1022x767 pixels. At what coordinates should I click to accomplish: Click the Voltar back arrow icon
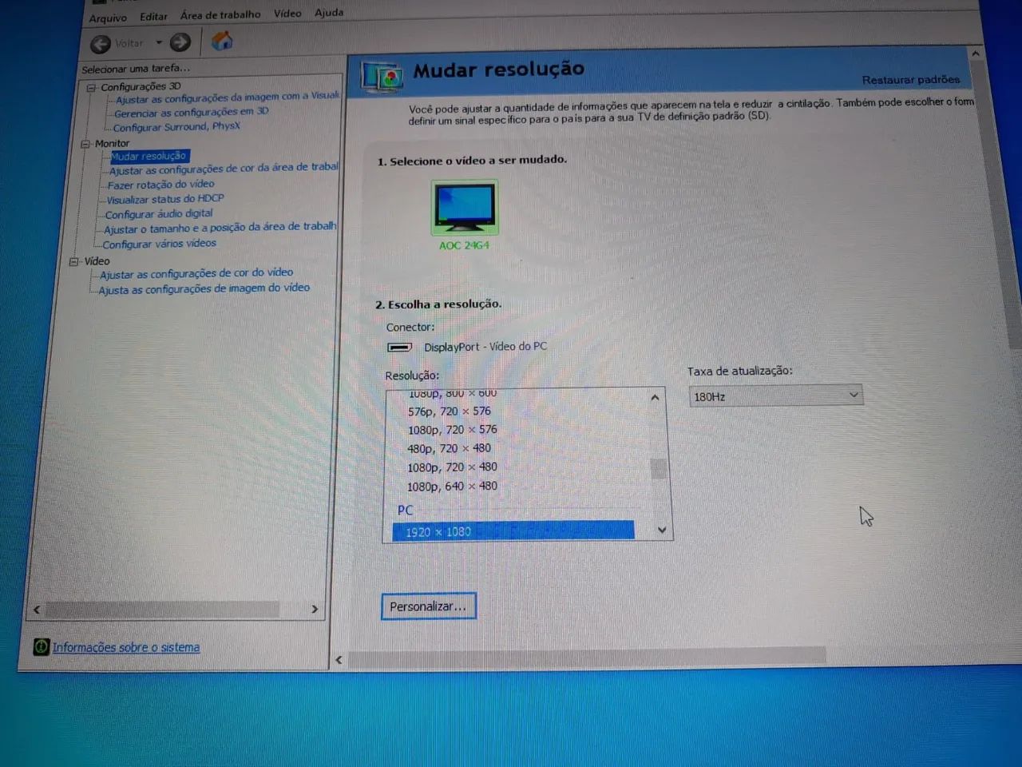[101, 44]
